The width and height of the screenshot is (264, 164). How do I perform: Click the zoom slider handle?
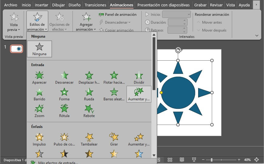point(212,160)
